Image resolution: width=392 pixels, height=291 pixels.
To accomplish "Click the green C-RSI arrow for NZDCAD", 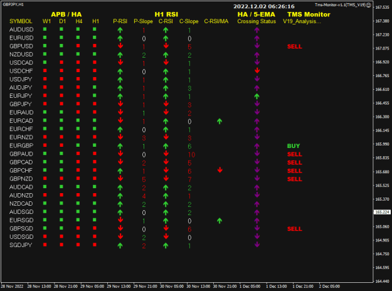I will click(x=166, y=204).
